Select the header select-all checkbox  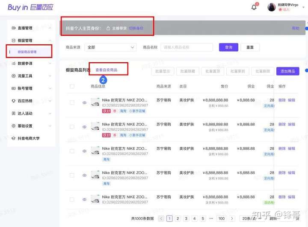(x=72, y=86)
